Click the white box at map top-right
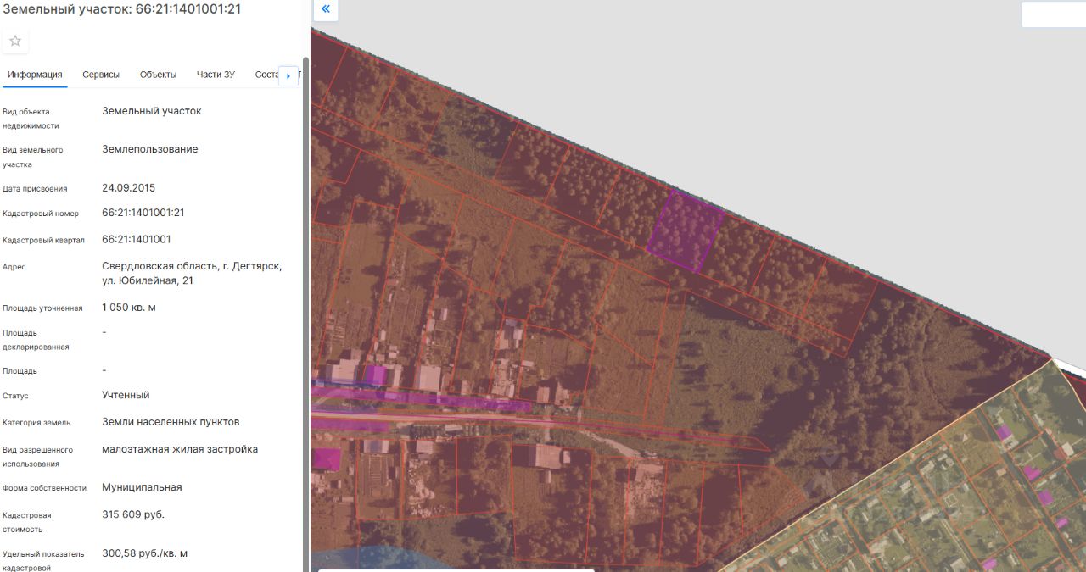Viewport: 1086px width, 572px height. (x=1053, y=14)
